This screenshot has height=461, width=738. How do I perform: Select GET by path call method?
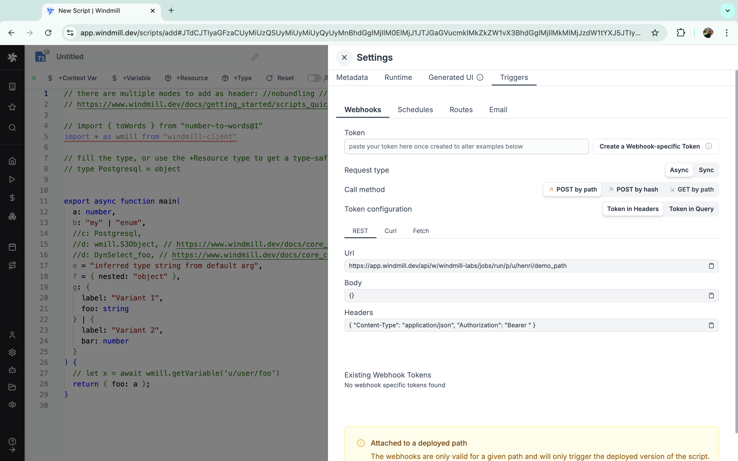(692, 189)
